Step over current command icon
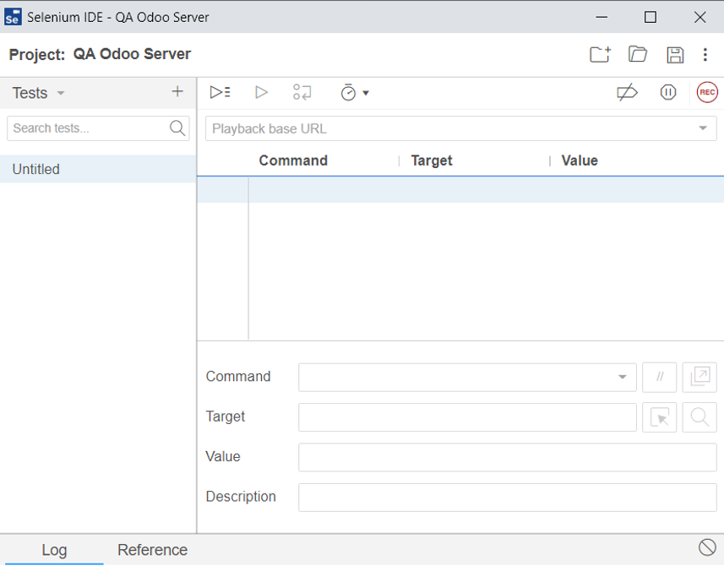 302,92
